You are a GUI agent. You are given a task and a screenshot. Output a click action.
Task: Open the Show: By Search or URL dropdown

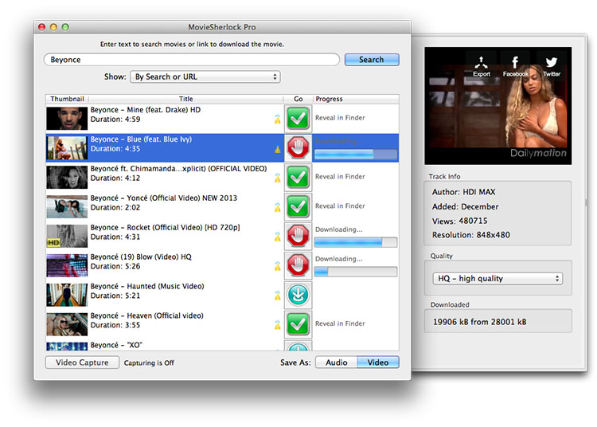tap(205, 76)
